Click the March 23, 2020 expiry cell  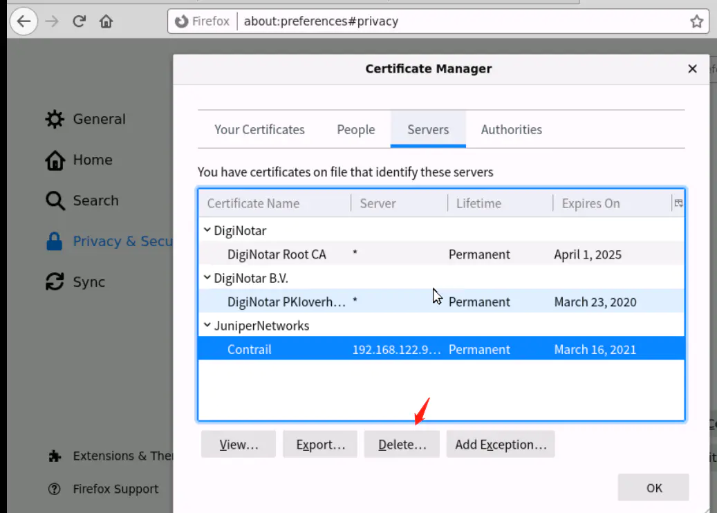pos(595,301)
